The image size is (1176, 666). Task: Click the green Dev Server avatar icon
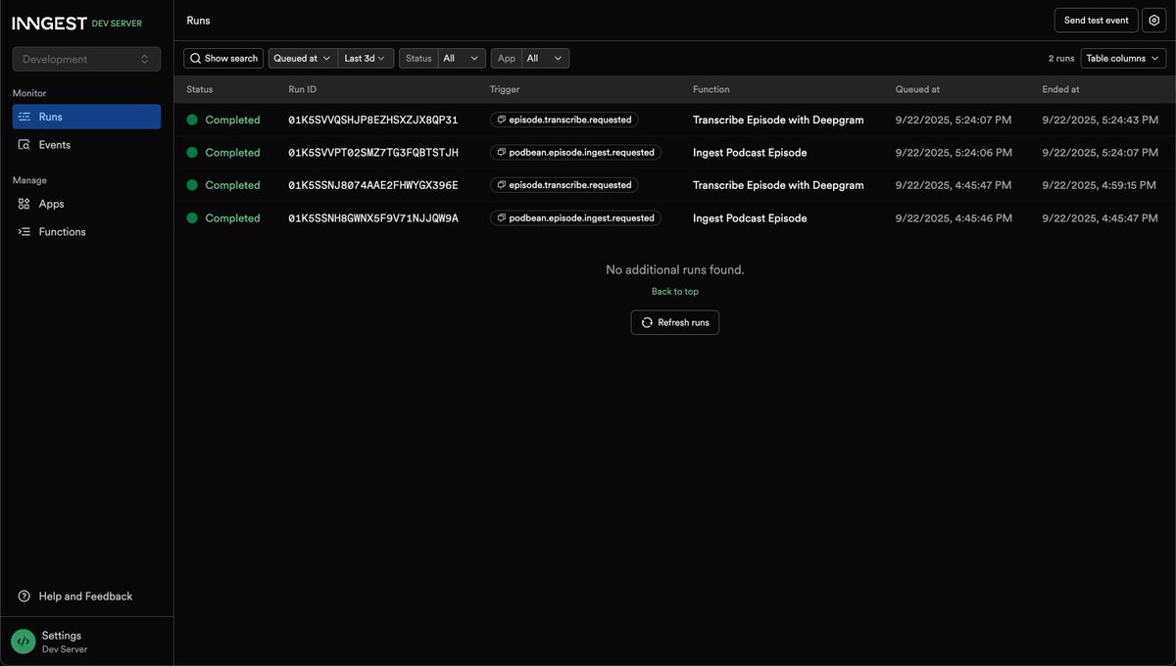pyautogui.click(x=24, y=642)
